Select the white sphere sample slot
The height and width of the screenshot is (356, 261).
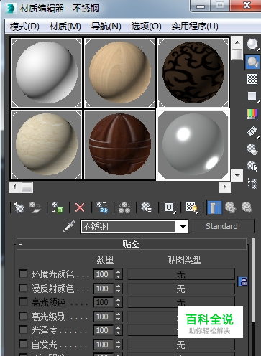tap(47, 72)
